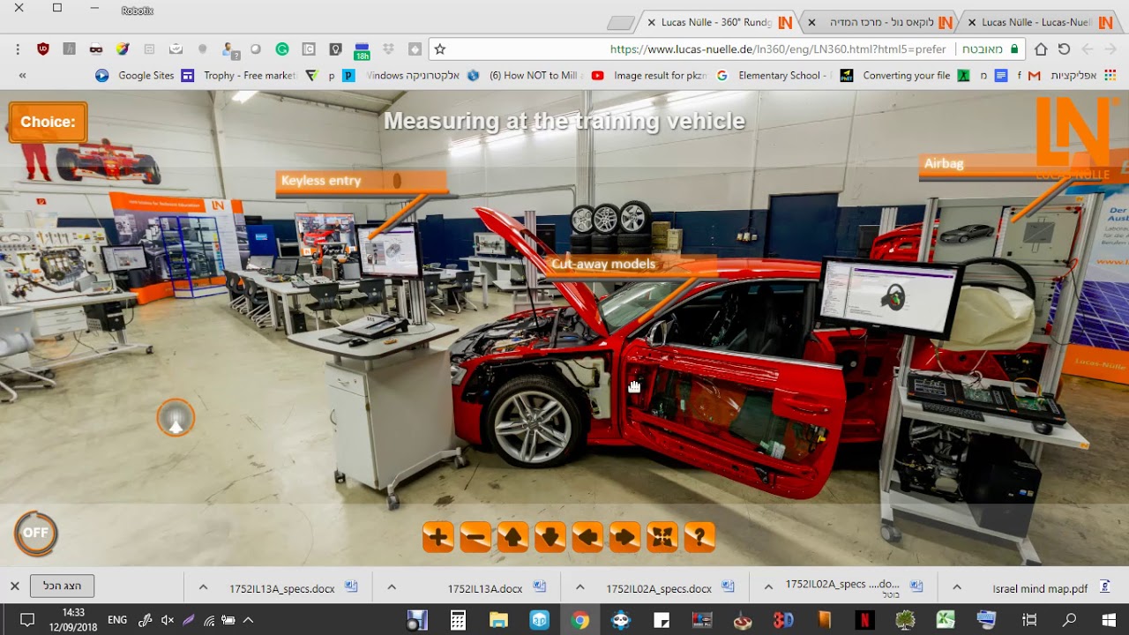This screenshot has height=635, width=1129.
Task: Expand options for 1752IL02A_specs.docx download
Action: pyautogui.click(x=579, y=587)
